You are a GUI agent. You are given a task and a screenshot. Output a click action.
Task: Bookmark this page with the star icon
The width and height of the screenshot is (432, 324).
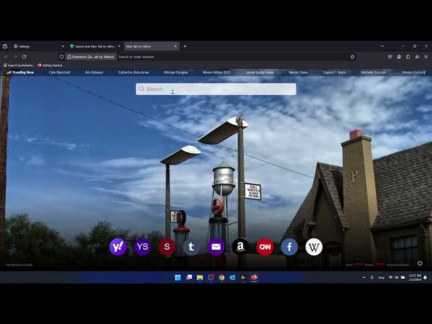(352, 57)
